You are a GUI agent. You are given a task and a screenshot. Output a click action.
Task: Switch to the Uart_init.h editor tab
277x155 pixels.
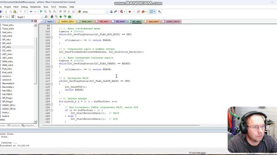tap(152, 22)
